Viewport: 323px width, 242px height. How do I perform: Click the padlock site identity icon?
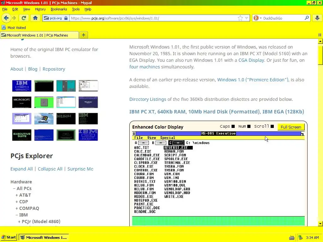(x=66, y=18)
